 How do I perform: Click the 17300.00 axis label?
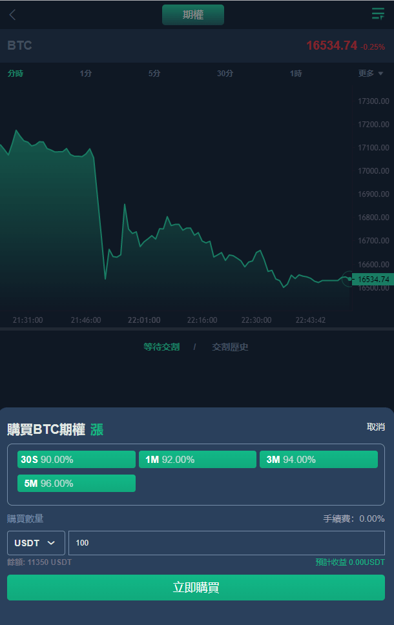373,101
